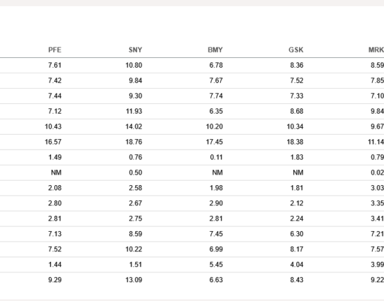The height and width of the screenshot is (301, 384).
Task: Click the NM cell under GSK
Action: [x=298, y=172]
